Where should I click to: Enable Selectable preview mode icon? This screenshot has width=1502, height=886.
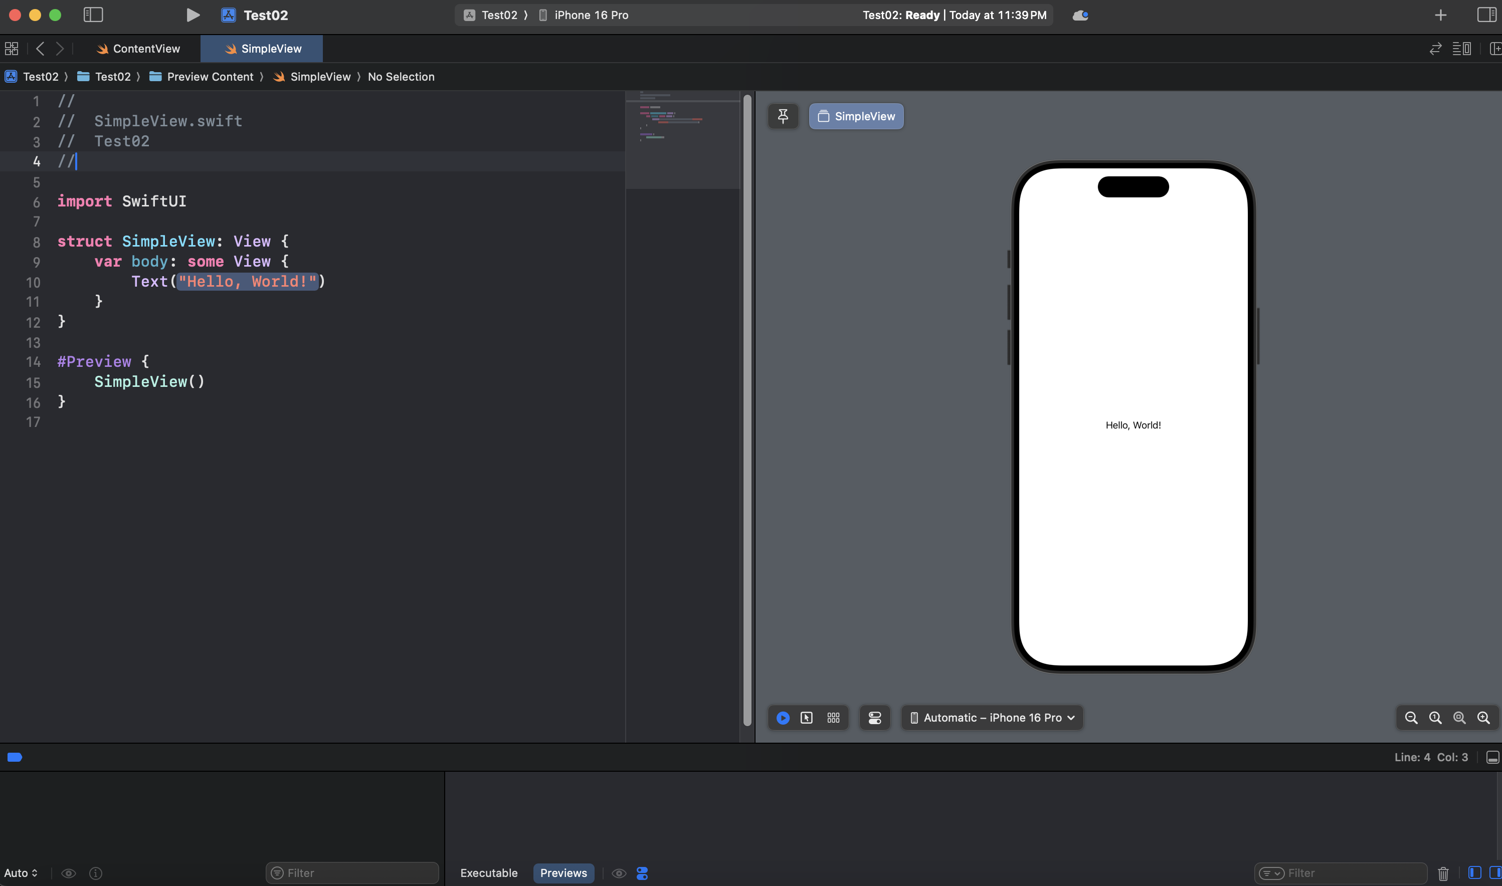click(x=806, y=718)
